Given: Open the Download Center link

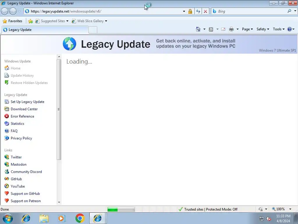Looking at the screenshot, I should click(24, 109).
